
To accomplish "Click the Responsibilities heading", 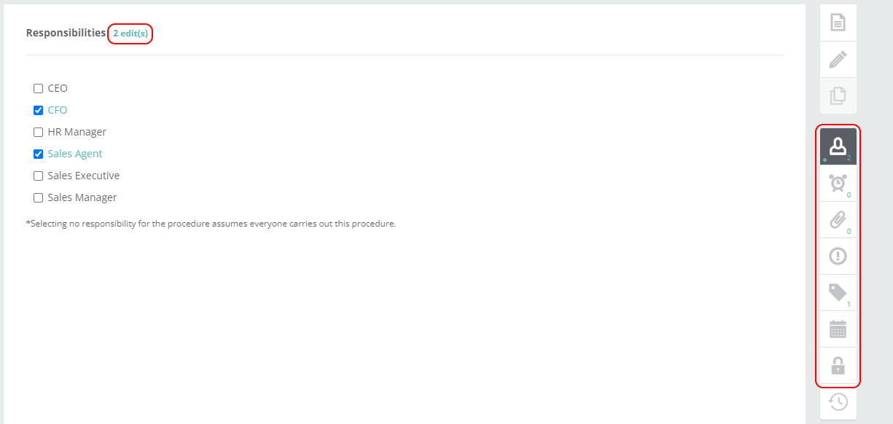I will [66, 33].
